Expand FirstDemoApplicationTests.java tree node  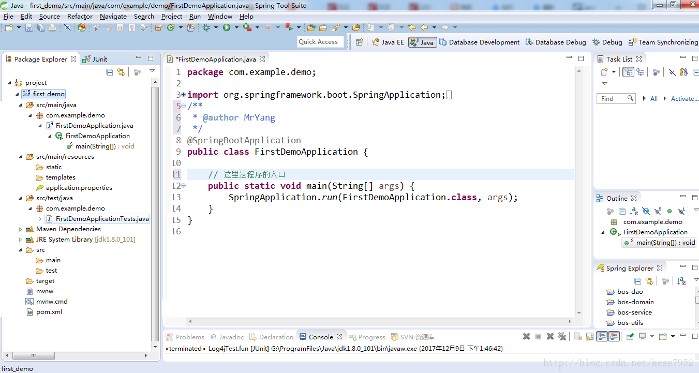(x=40, y=219)
